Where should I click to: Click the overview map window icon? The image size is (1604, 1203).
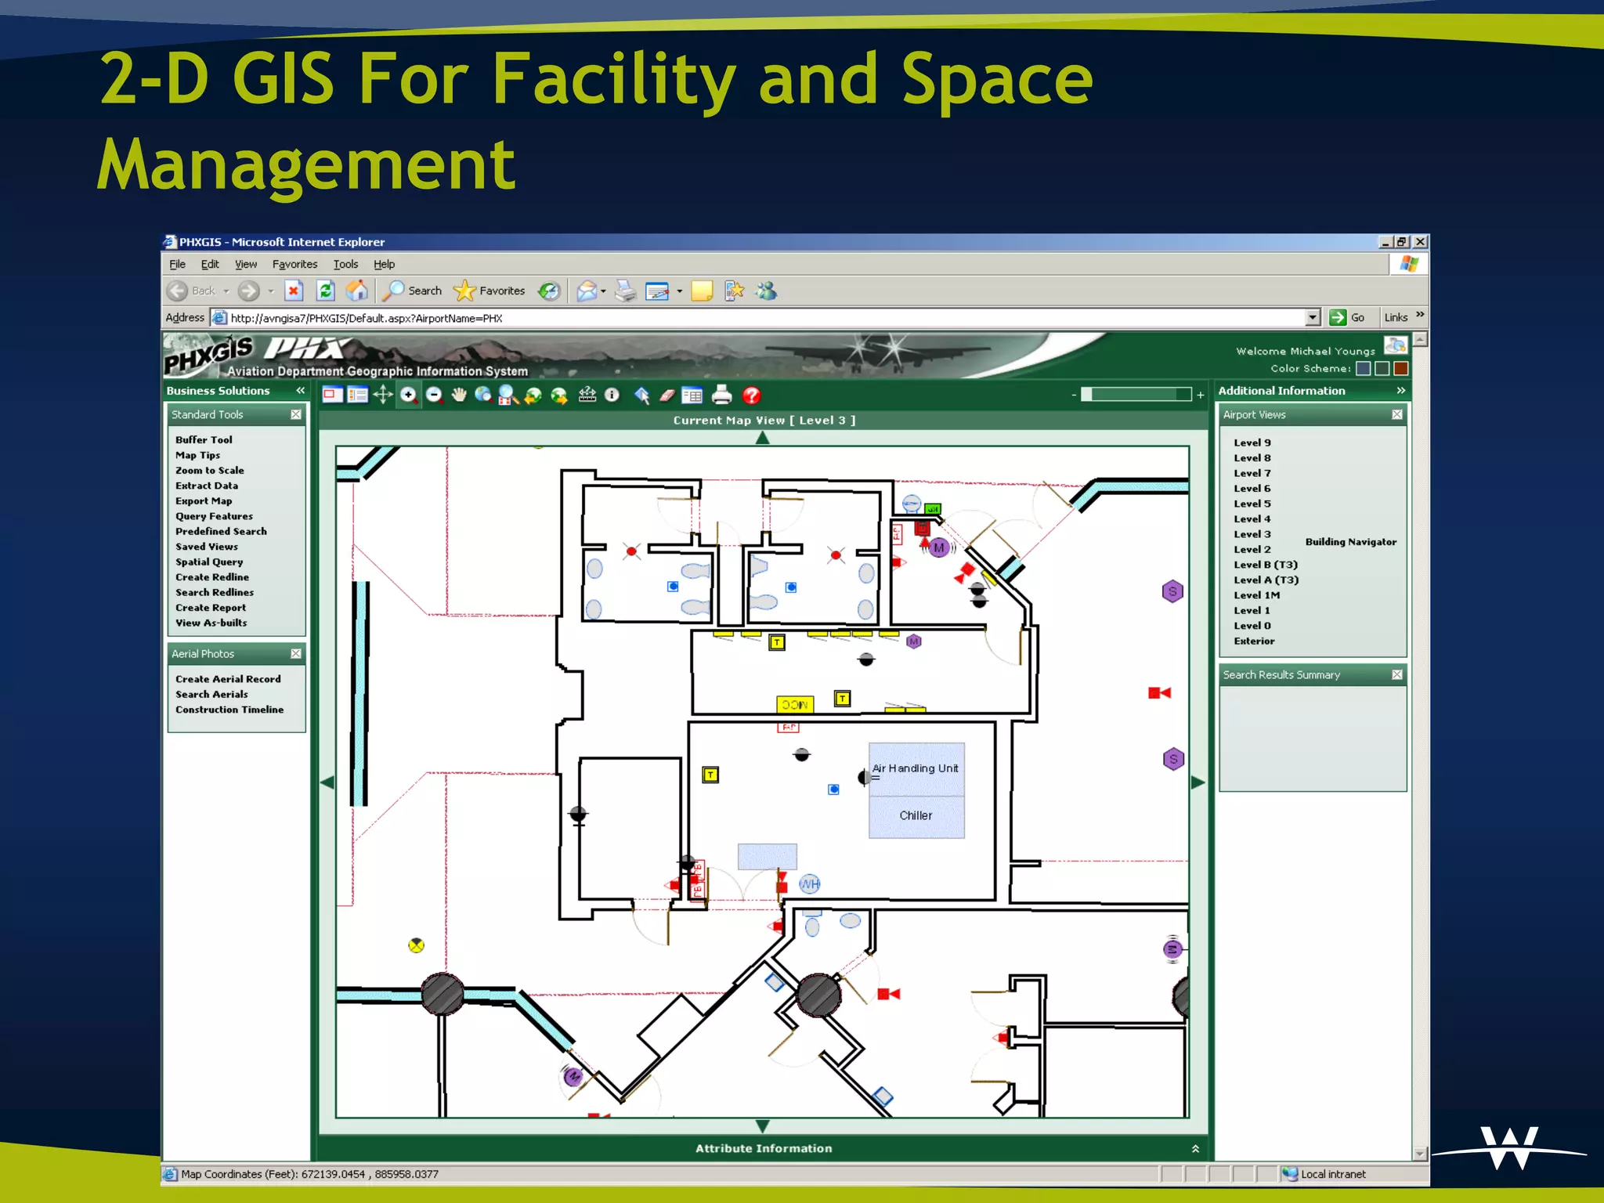pyautogui.click(x=332, y=396)
